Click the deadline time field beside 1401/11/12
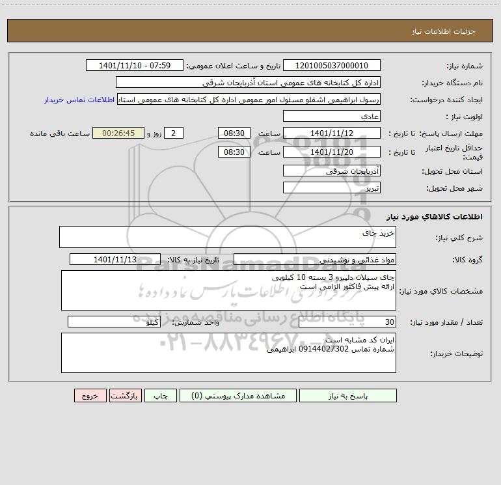The height and width of the screenshot is (485, 501). (x=234, y=133)
